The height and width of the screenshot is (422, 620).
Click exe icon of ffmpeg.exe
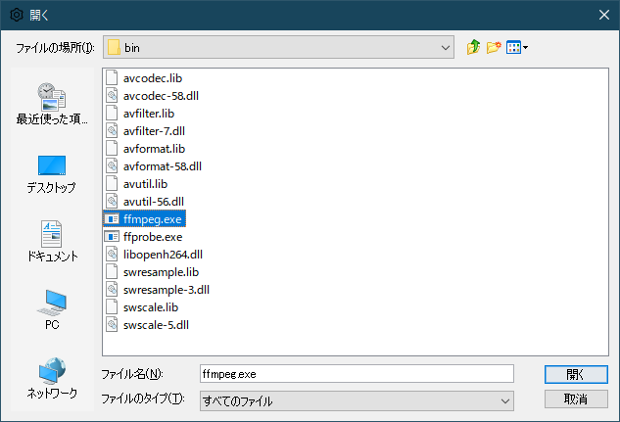click(x=112, y=219)
